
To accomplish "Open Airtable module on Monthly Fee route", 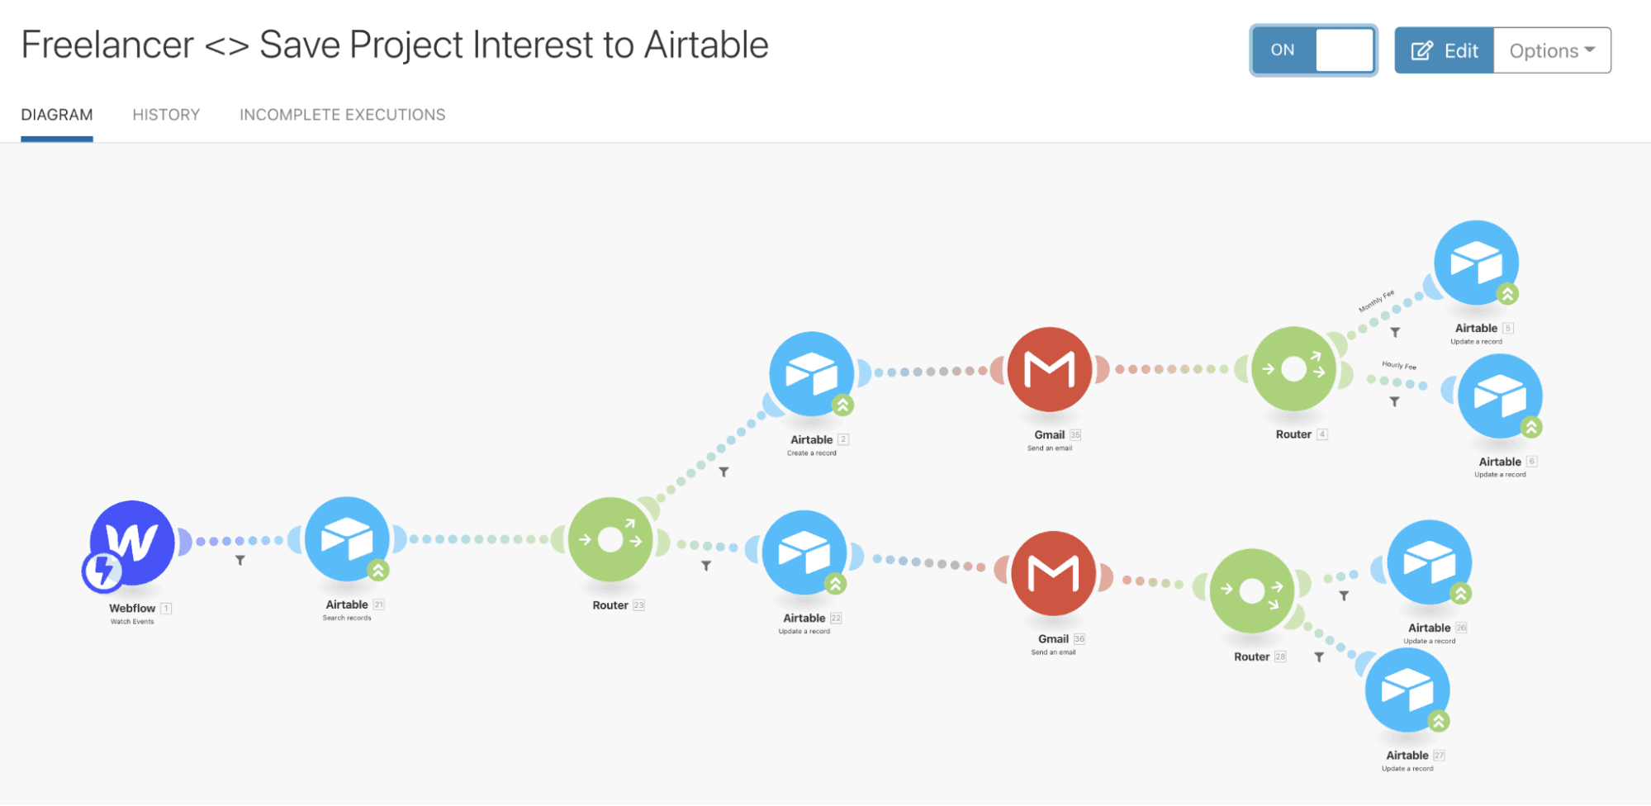I will click(x=1476, y=263).
